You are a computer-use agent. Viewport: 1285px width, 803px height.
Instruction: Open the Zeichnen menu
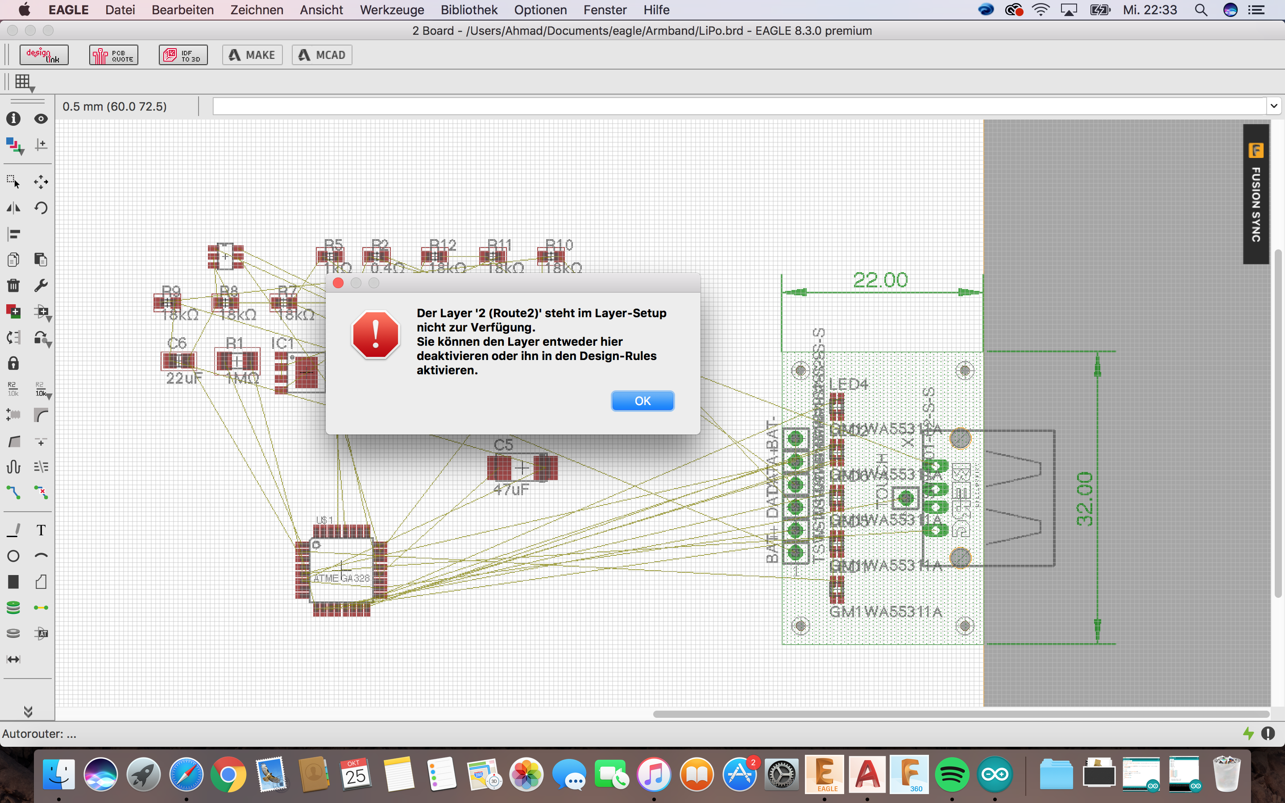pyautogui.click(x=257, y=9)
